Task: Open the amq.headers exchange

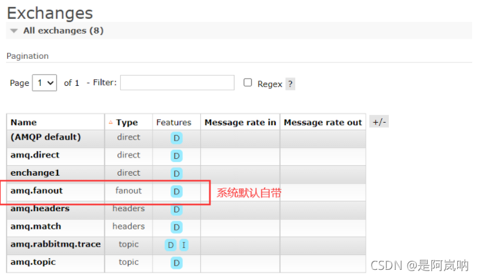Action: 40,209
